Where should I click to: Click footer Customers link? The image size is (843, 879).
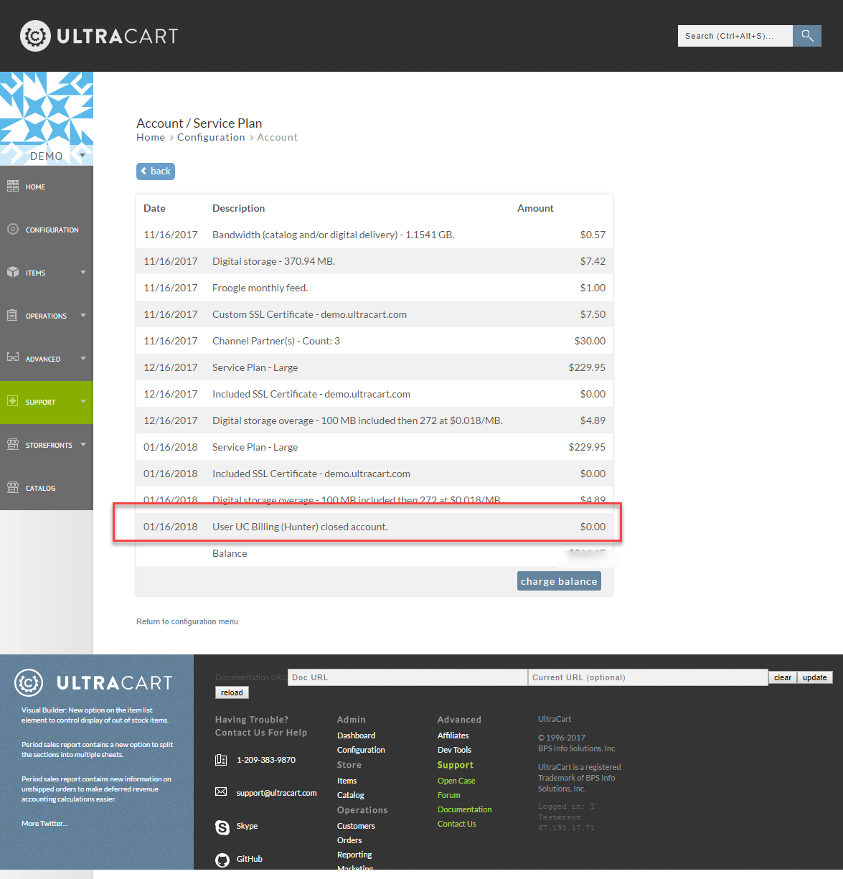[356, 826]
